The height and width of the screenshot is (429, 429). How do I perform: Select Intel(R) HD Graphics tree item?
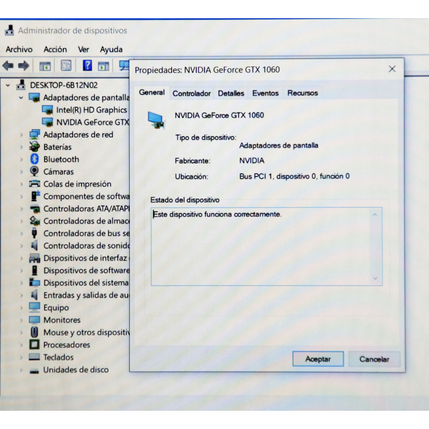[x=91, y=110]
